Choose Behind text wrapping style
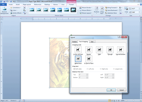 (78, 60)
